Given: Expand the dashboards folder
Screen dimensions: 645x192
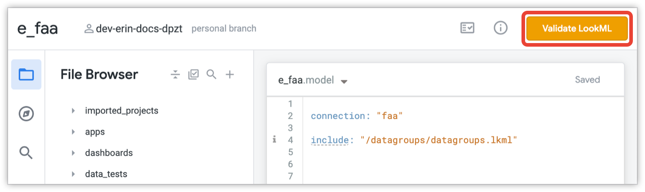Looking at the screenshot, I should (x=73, y=153).
